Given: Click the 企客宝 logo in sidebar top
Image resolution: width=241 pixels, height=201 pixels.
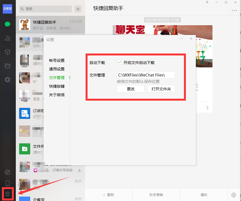Looking at the screenshot, I should tap(7, 9).
